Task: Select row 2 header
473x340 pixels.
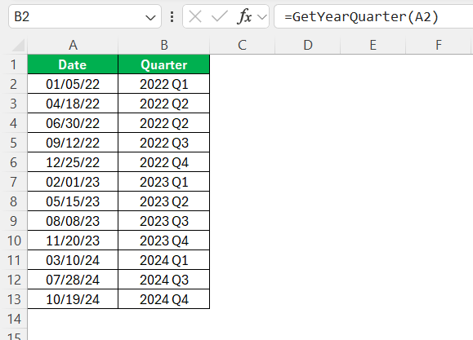Action: [x=14, y=84]
